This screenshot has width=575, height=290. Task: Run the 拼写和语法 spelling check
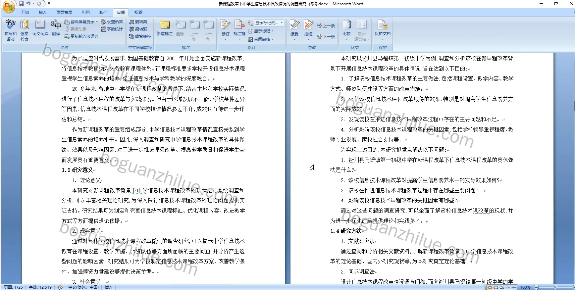pyautogui.click(x=11, y=30)
